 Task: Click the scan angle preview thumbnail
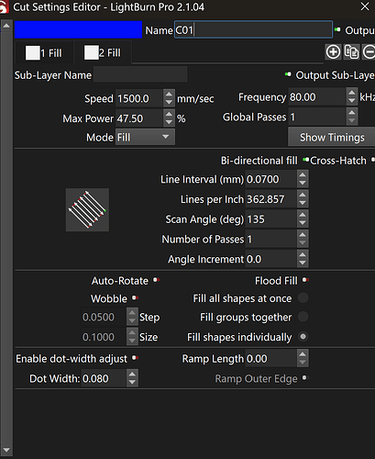pyautogui.click(x=87, y=210)
